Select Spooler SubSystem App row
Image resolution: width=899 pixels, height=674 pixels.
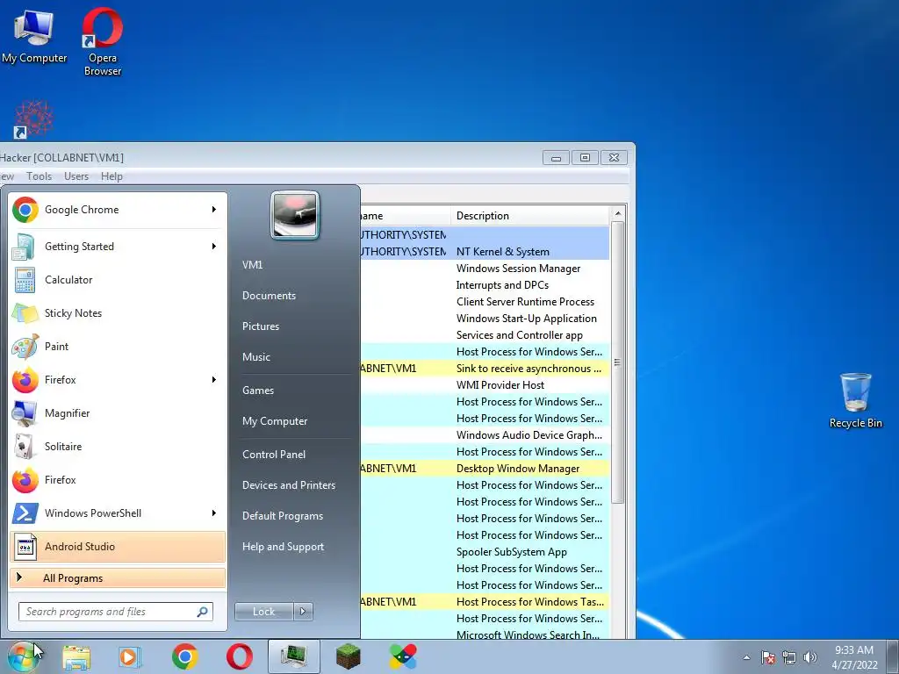[485, 552]
